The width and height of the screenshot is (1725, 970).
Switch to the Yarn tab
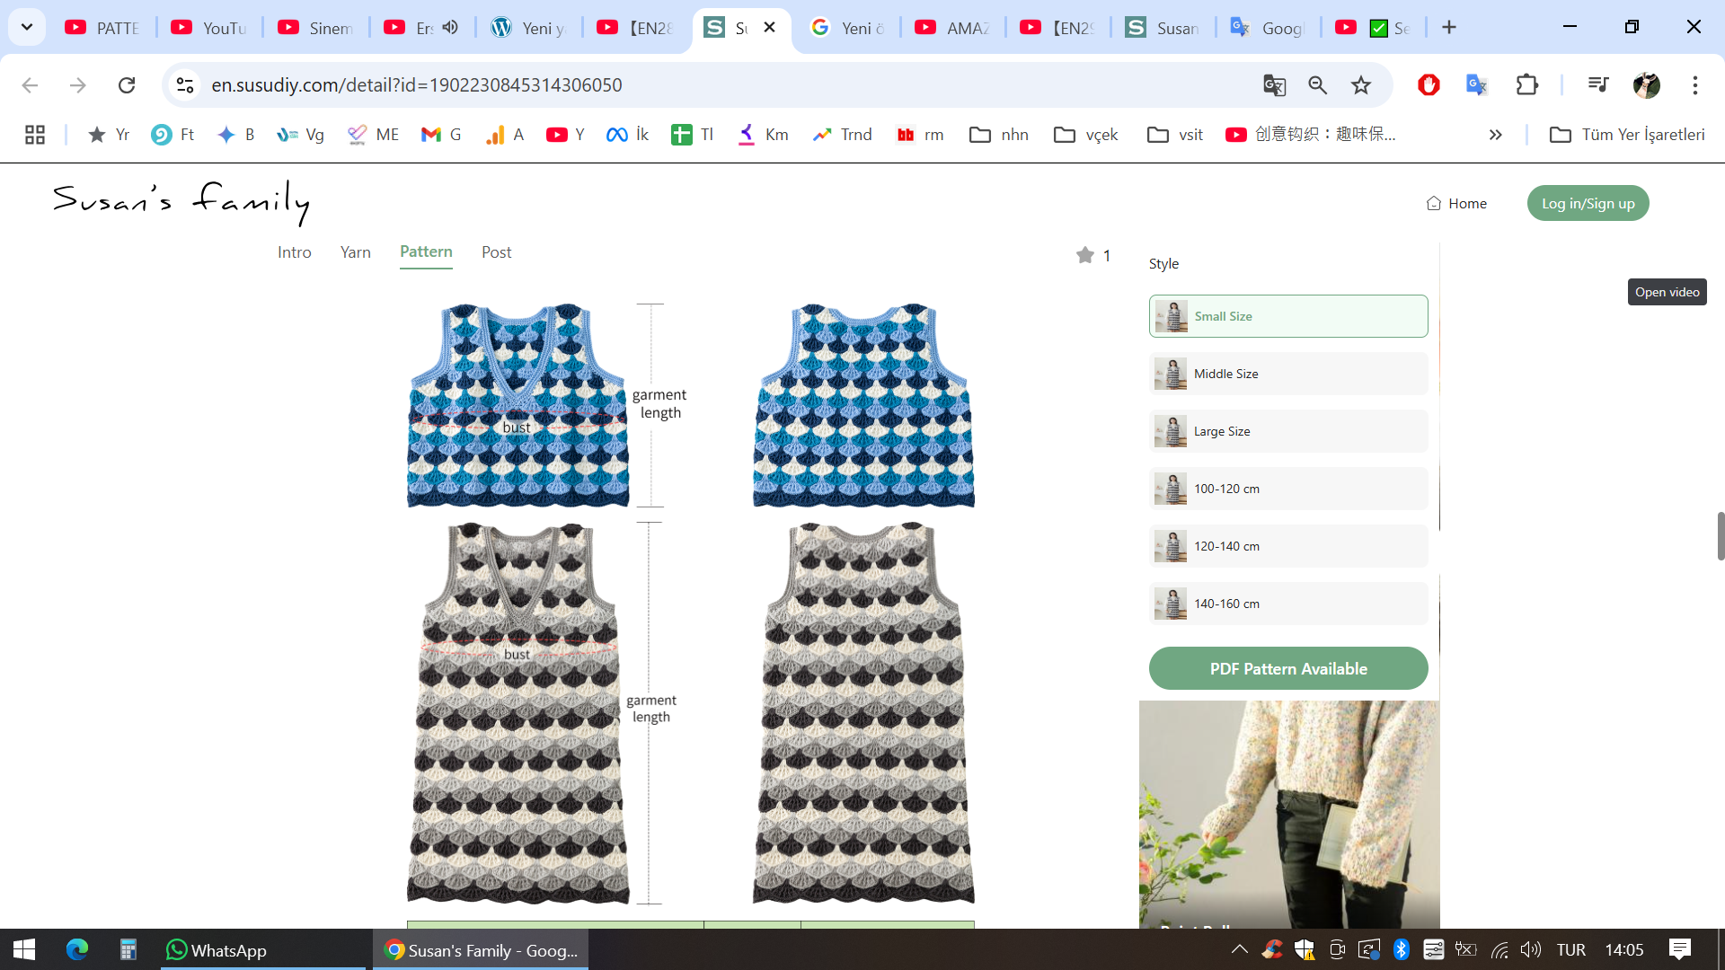point(355,252)
